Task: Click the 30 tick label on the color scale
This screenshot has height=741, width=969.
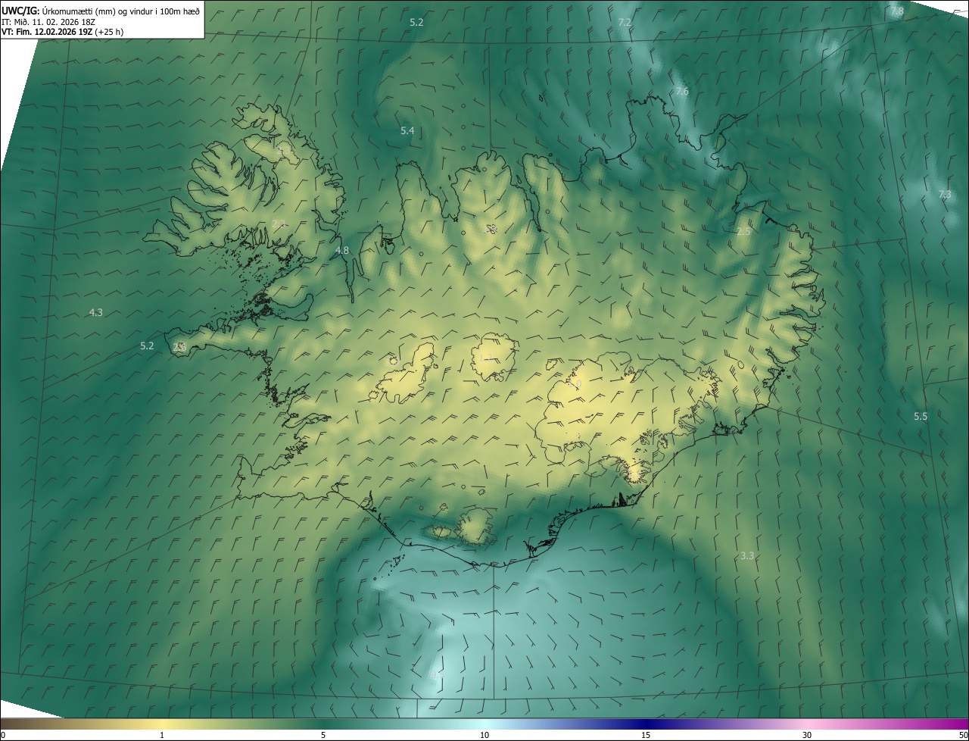Action: [807, 735]
